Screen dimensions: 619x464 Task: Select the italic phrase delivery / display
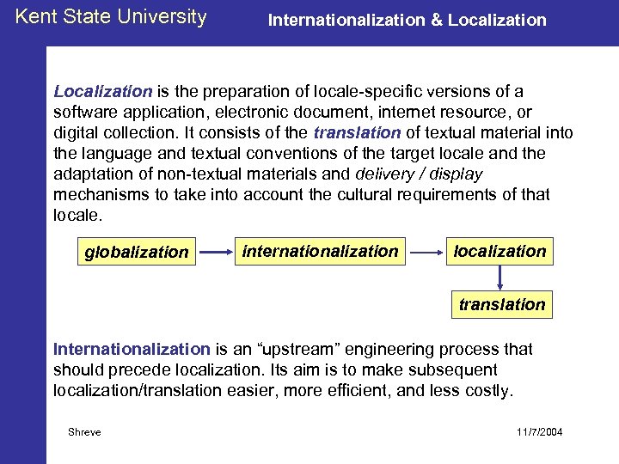[419, 174]
